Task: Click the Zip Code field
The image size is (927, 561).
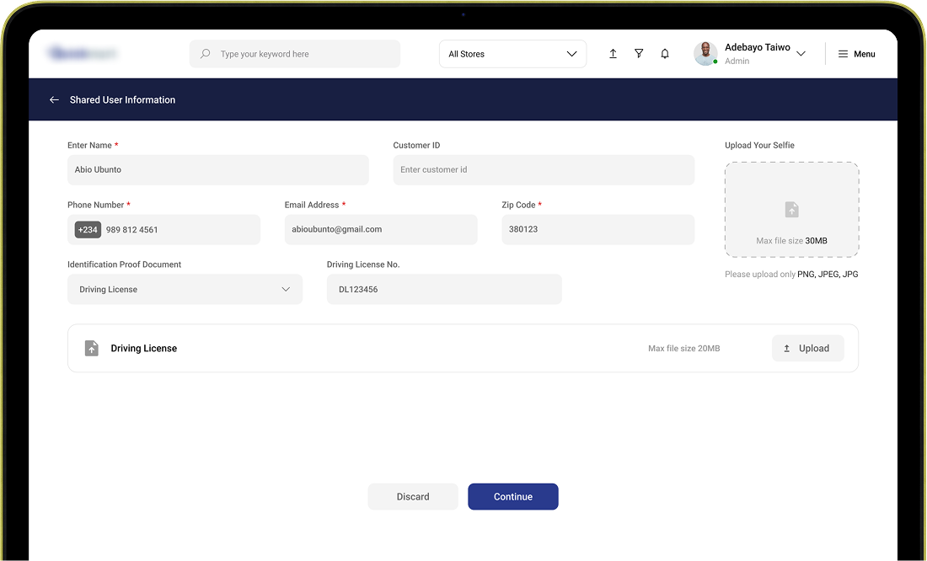Action: pos(598,229)
